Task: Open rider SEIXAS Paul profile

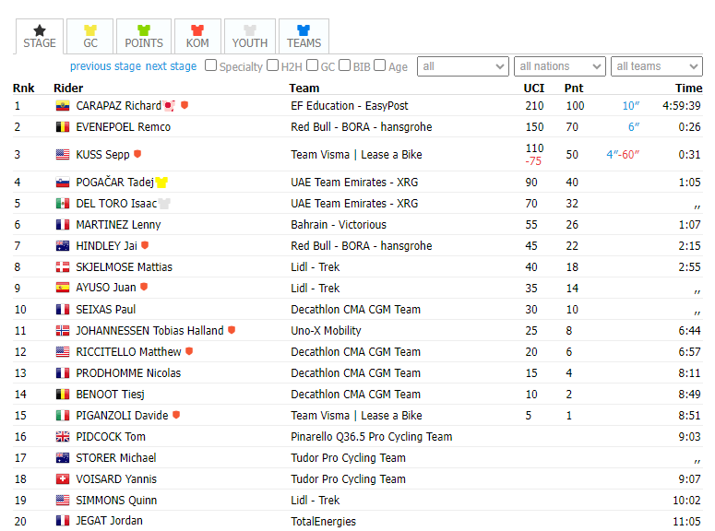Action: (106, 310)
